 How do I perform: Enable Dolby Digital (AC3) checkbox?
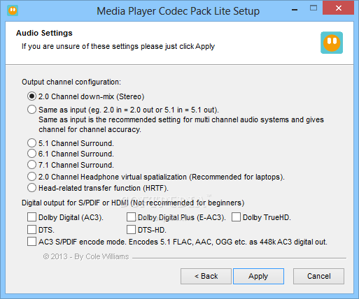tap(31, 217)
